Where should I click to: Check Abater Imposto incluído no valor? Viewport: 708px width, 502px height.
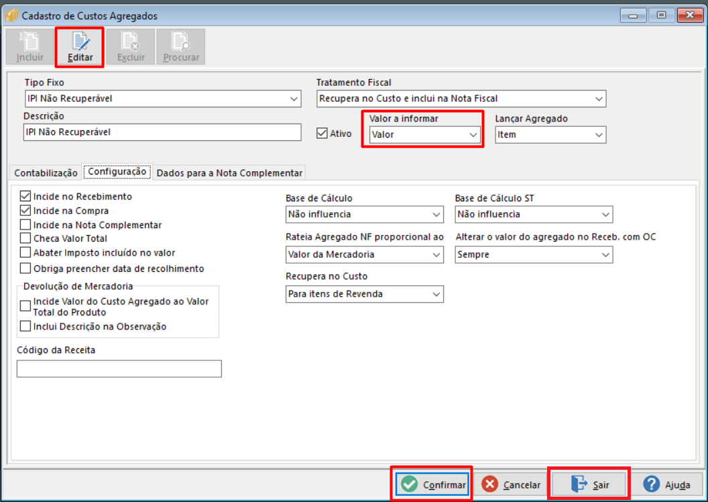25,252
